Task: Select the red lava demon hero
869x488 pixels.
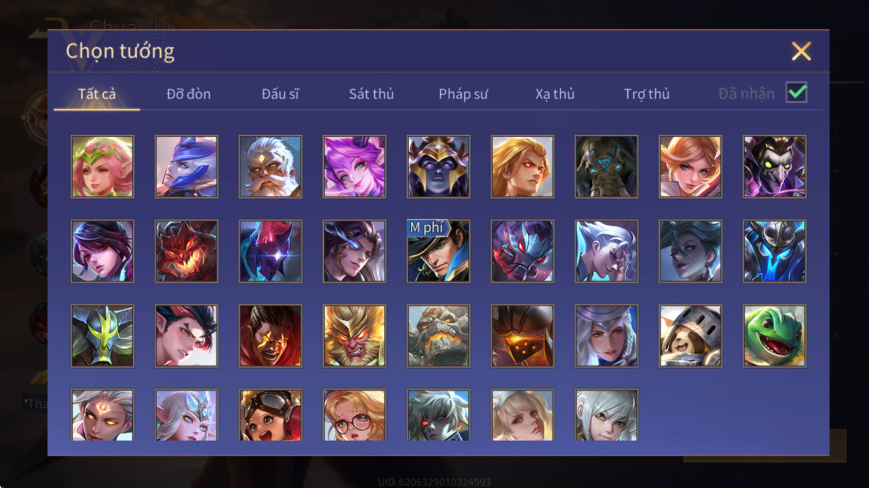Action: tap(186, 251)
